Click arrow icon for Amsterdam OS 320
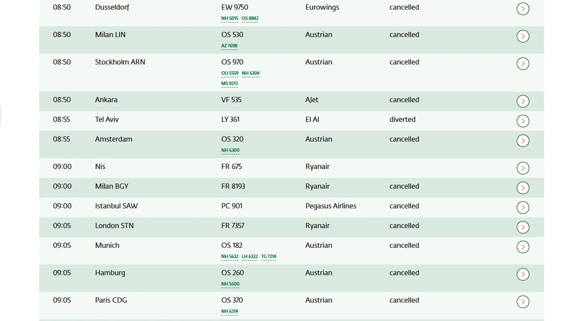The image size is (579, 321). coord(523,141)
